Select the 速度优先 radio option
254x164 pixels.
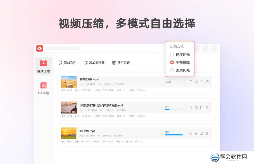(x=172, y=54)
